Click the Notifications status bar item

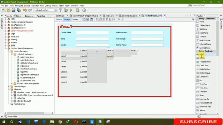11,117
